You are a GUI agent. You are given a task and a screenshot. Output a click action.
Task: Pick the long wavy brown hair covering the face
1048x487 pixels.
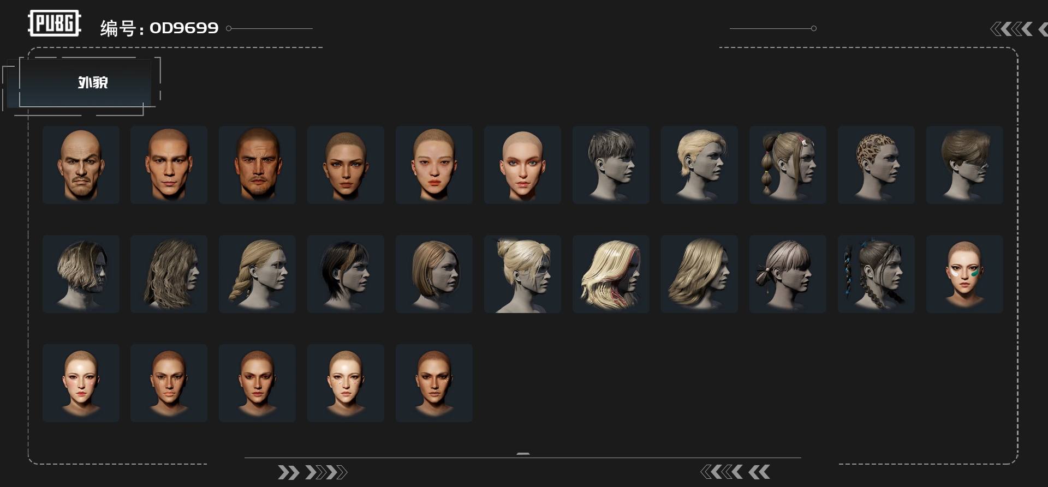169,274
